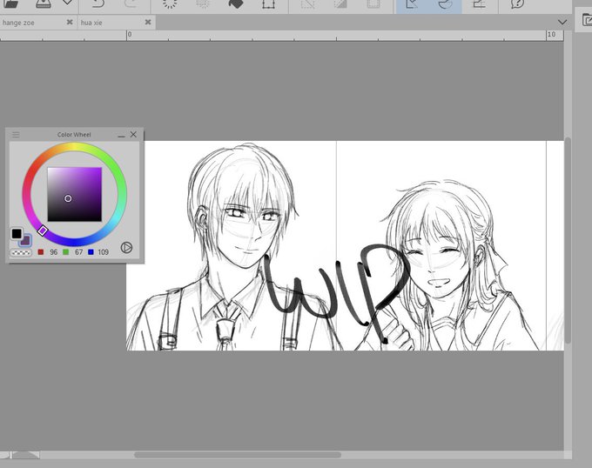
Task: Select the transparent color swatch
Action: (21, 252)
